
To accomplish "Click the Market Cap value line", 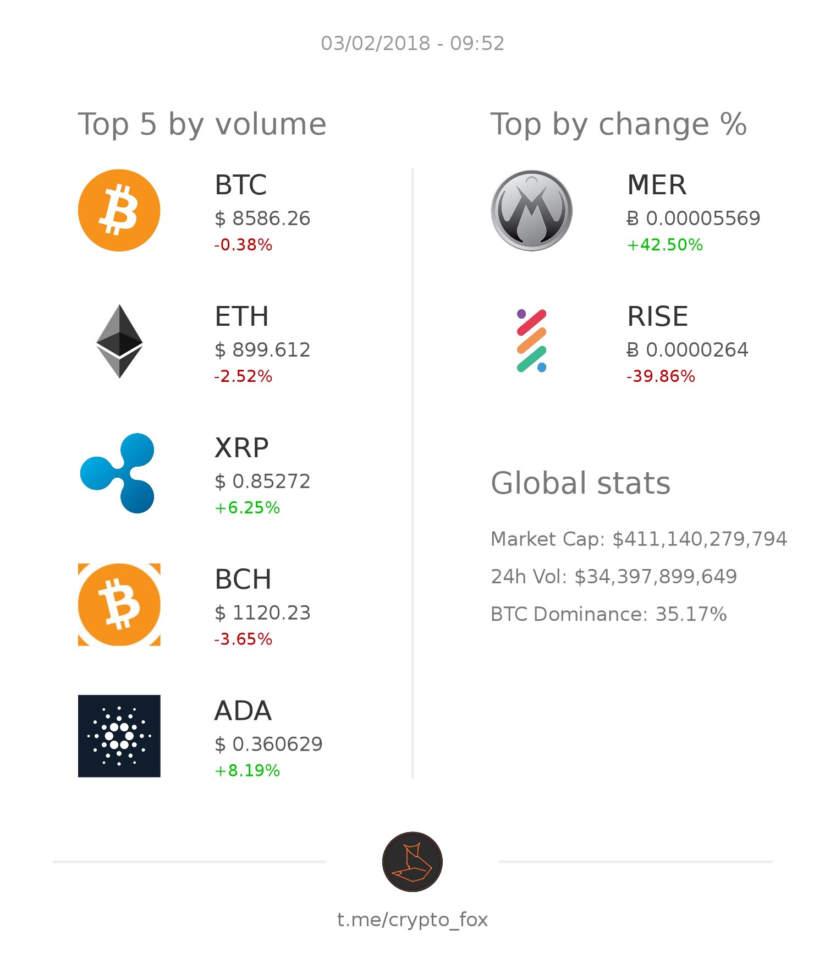I will (x=639, y=539).
